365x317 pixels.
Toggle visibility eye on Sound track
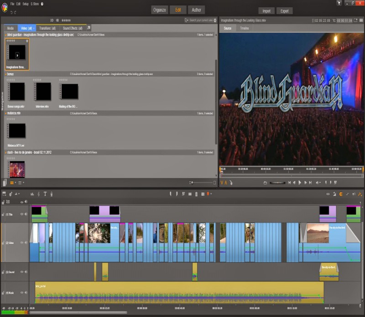click(21, 272)
